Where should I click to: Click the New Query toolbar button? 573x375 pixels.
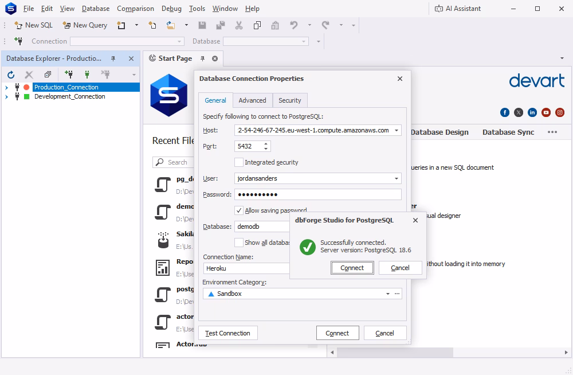click(x=85, y=25)
